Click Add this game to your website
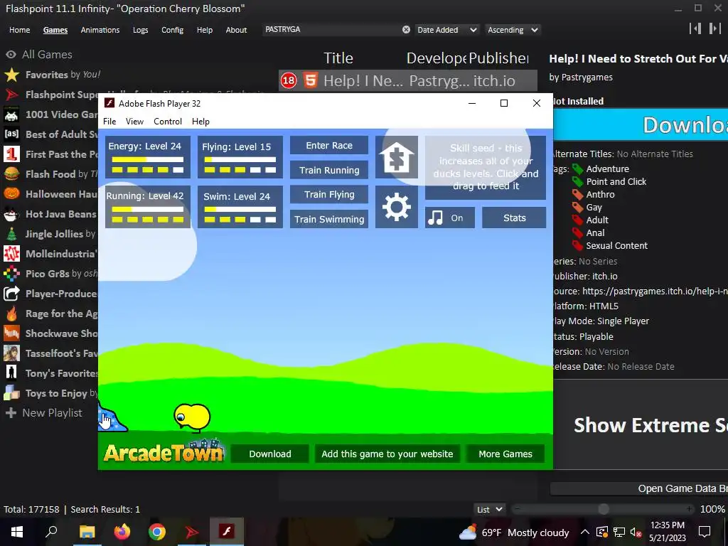 tap(387, 454)
